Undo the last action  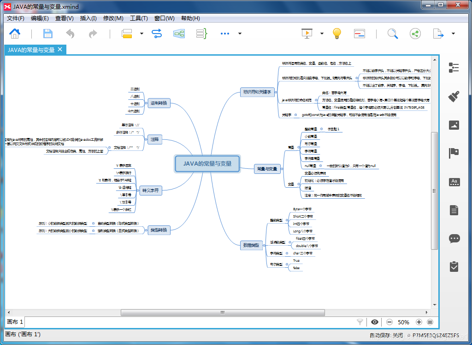point(70,34)
